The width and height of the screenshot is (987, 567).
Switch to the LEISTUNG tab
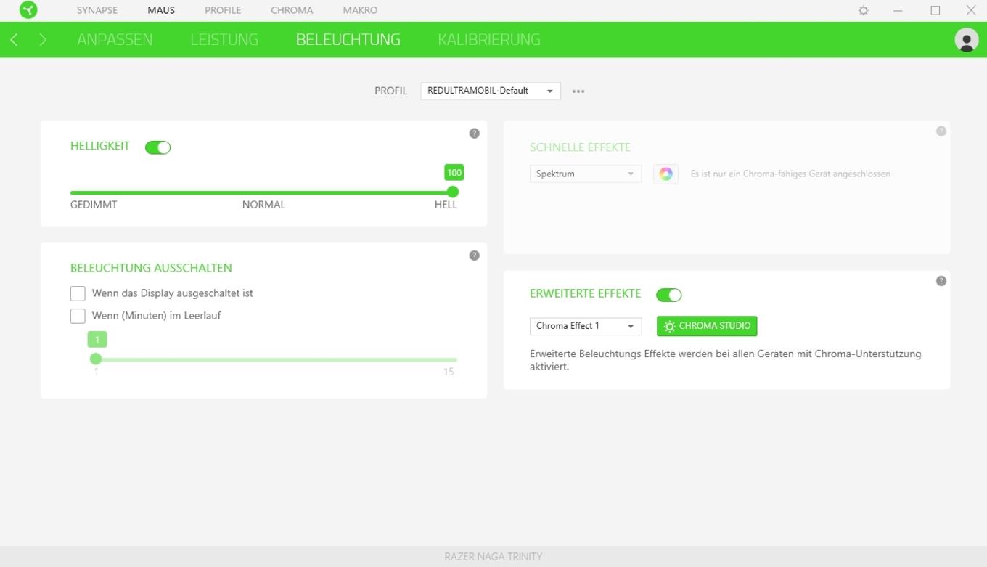pyautogui.click(x=224, y=40)
